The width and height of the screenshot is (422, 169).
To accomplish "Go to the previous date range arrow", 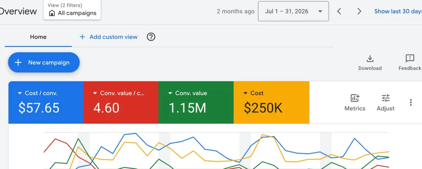I will point(339,11).
